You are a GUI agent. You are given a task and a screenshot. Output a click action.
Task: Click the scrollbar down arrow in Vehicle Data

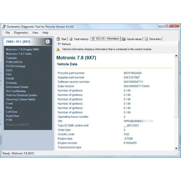click(x=176, y=148)
